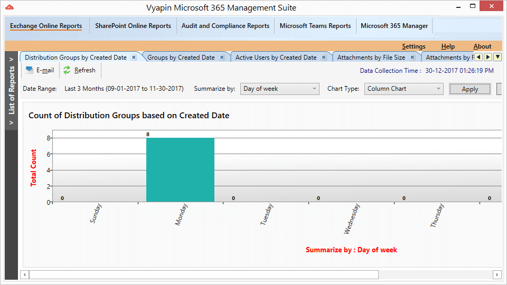Click the horizontal scrollbar right arrow
The width and height of the screenshot is (507, 285).
(497, 274)
